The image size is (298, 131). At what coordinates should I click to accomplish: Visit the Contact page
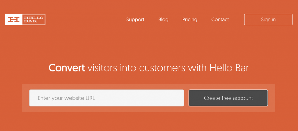[220, 20]
